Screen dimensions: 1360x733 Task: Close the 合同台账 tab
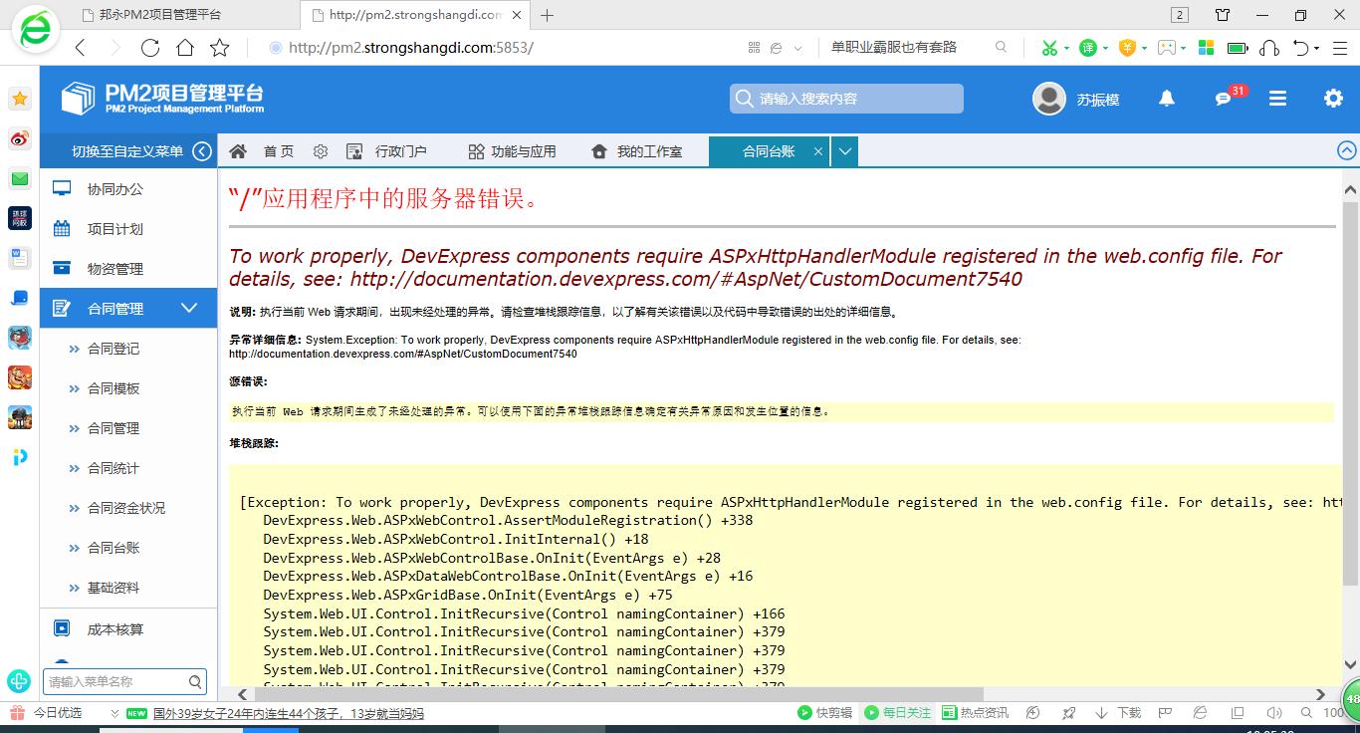click(x=818, y=151)
